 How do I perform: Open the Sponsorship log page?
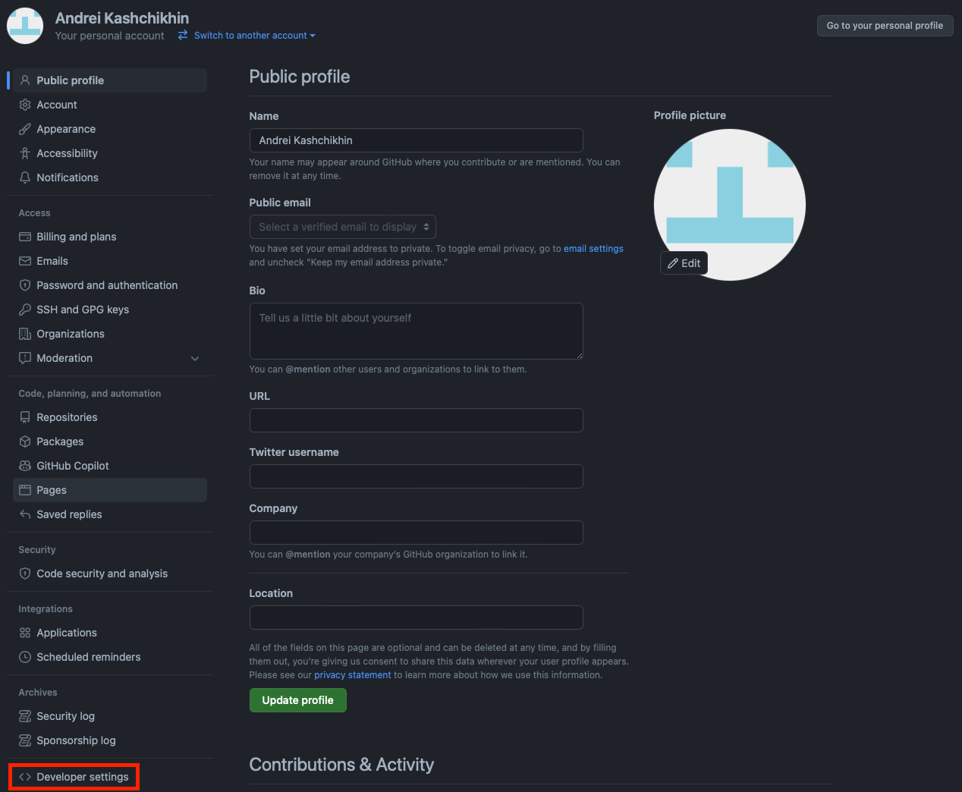110,740
